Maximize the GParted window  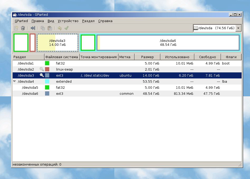pos(235,15)
